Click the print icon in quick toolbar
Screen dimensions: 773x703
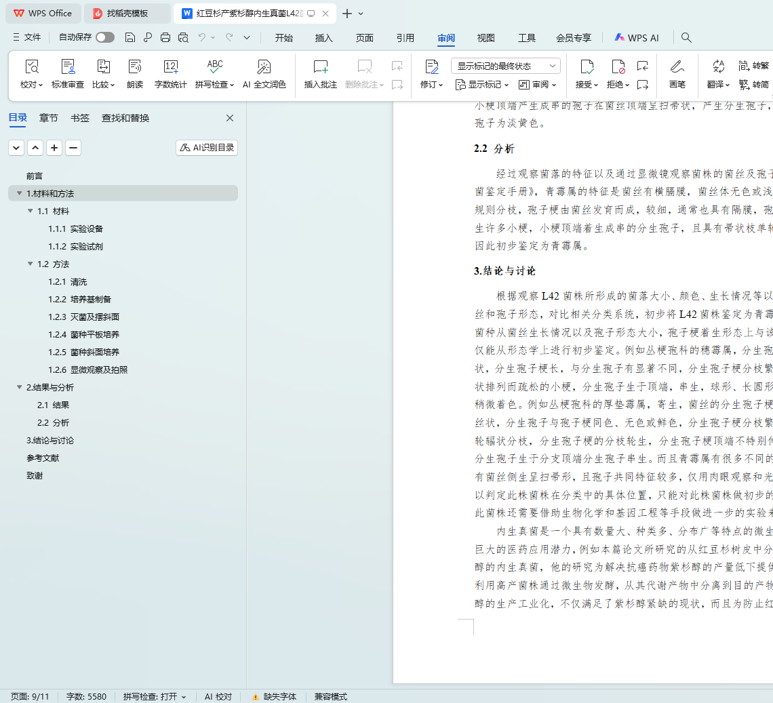click(x=165, y=38)
